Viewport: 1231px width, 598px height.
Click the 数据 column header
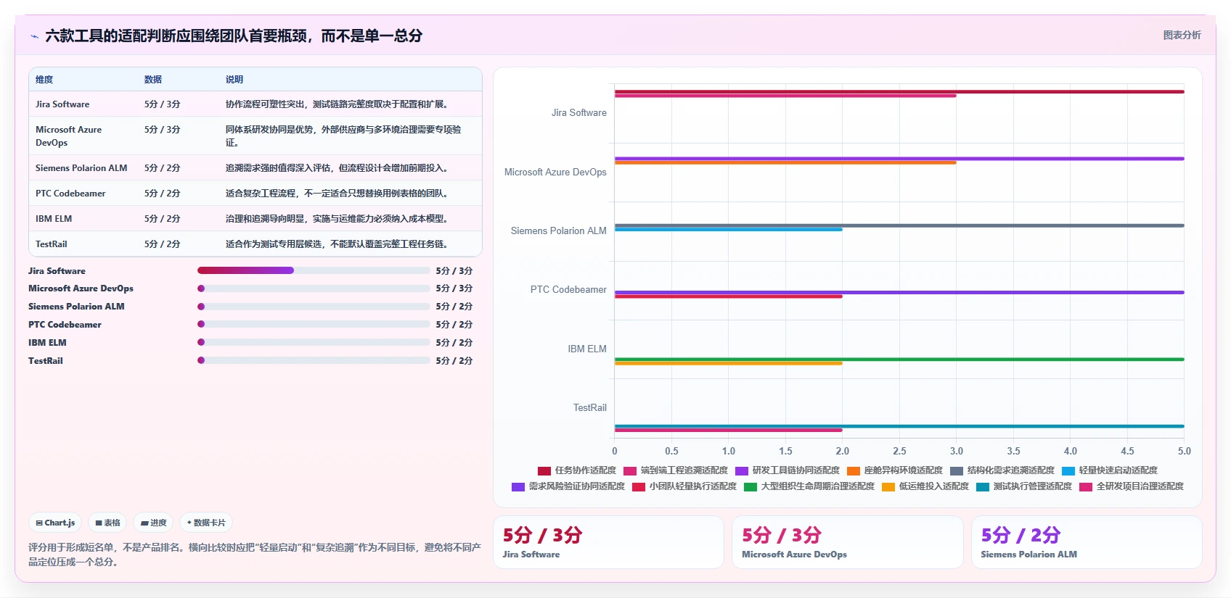point(153,80)
